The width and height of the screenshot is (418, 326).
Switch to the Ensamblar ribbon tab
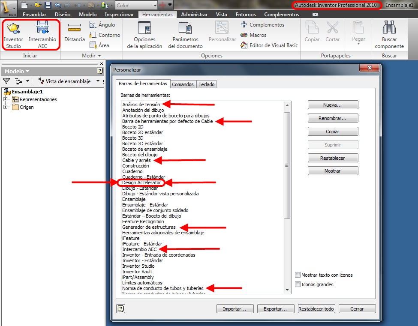[x=34, y=15]
